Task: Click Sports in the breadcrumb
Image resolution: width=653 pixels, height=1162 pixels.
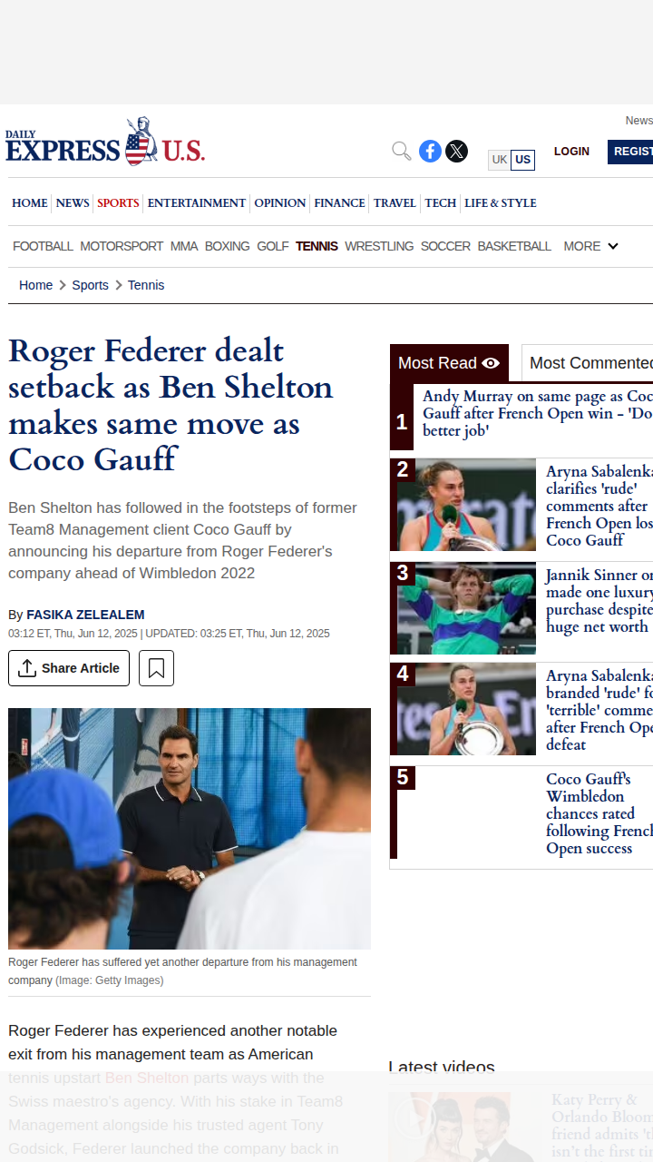Action: (x=90, y=285)
